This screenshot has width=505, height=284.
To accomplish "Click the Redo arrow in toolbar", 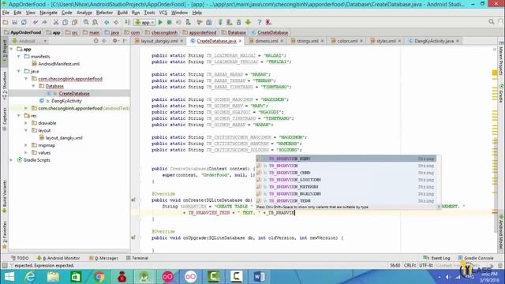I will click(44, 22).
